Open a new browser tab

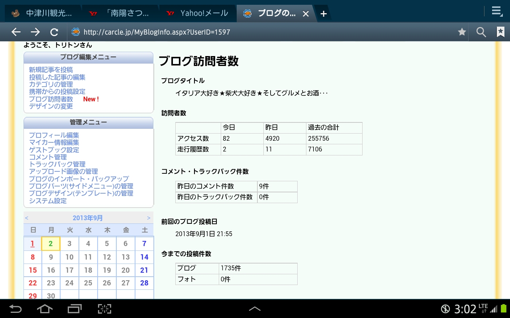[x=324, y=13]
